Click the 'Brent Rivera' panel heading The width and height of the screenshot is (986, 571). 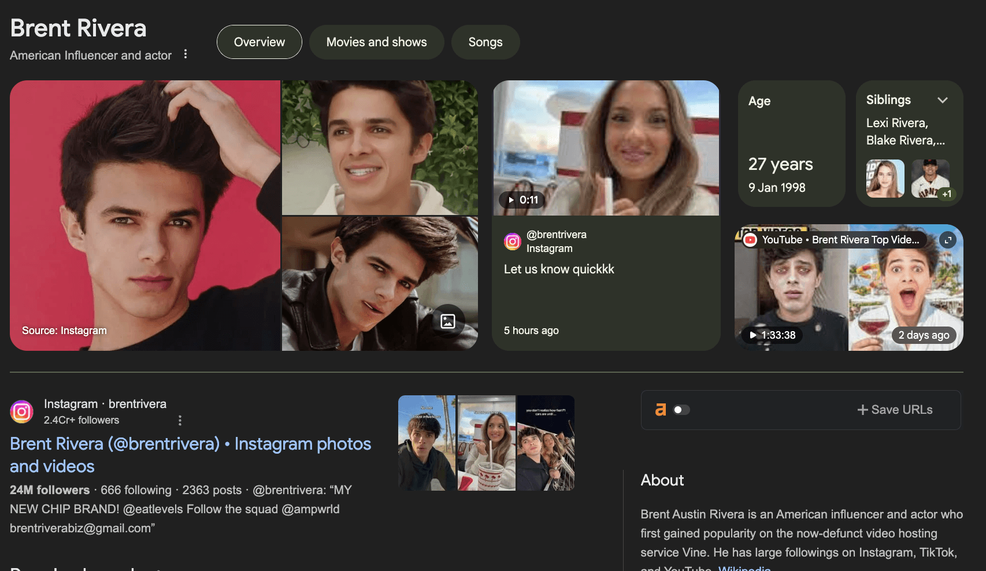(x=79, y=28)
